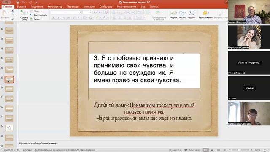Cut selection with the scissors icon
Screen dimensions: 270x152
pyautogui.click(x=13, y=11)
